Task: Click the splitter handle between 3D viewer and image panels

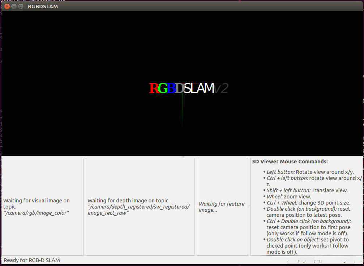Action: click(x=182, y=157)
